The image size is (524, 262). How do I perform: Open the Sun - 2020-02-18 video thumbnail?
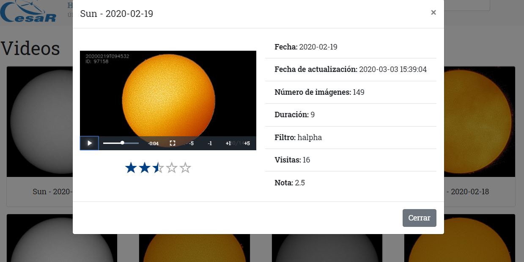[480, 121]
